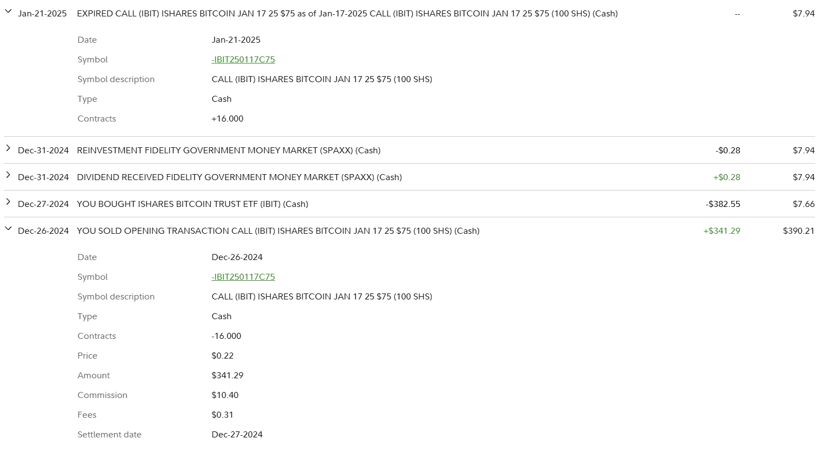Click the $0.22 price value

[222, 356]
